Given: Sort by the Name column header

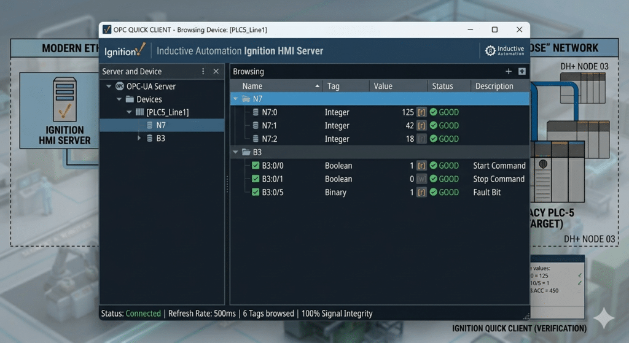Looking at the screenshot, I should [276, 86].
